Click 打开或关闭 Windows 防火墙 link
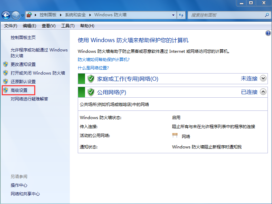 tap(38, 73)
